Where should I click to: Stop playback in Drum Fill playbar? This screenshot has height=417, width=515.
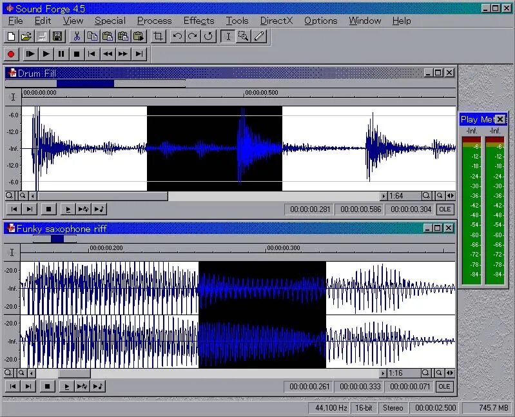tap(48, 209)
